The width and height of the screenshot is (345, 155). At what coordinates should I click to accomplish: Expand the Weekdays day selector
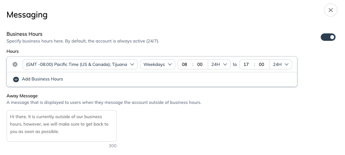coord(157,65)
